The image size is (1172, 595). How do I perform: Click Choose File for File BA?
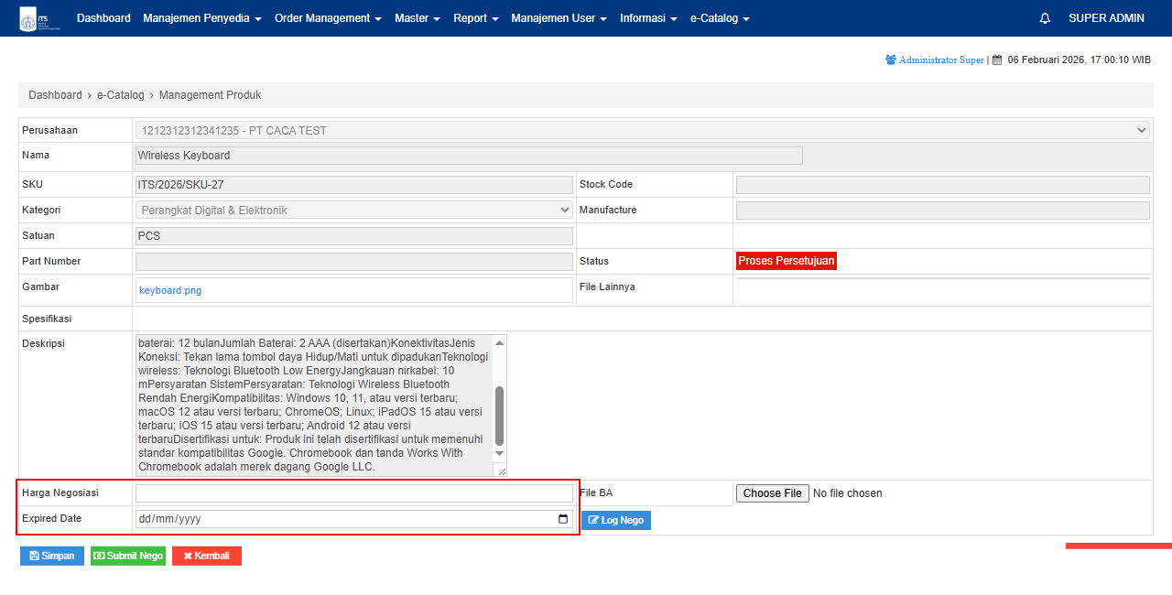point(773,493)
